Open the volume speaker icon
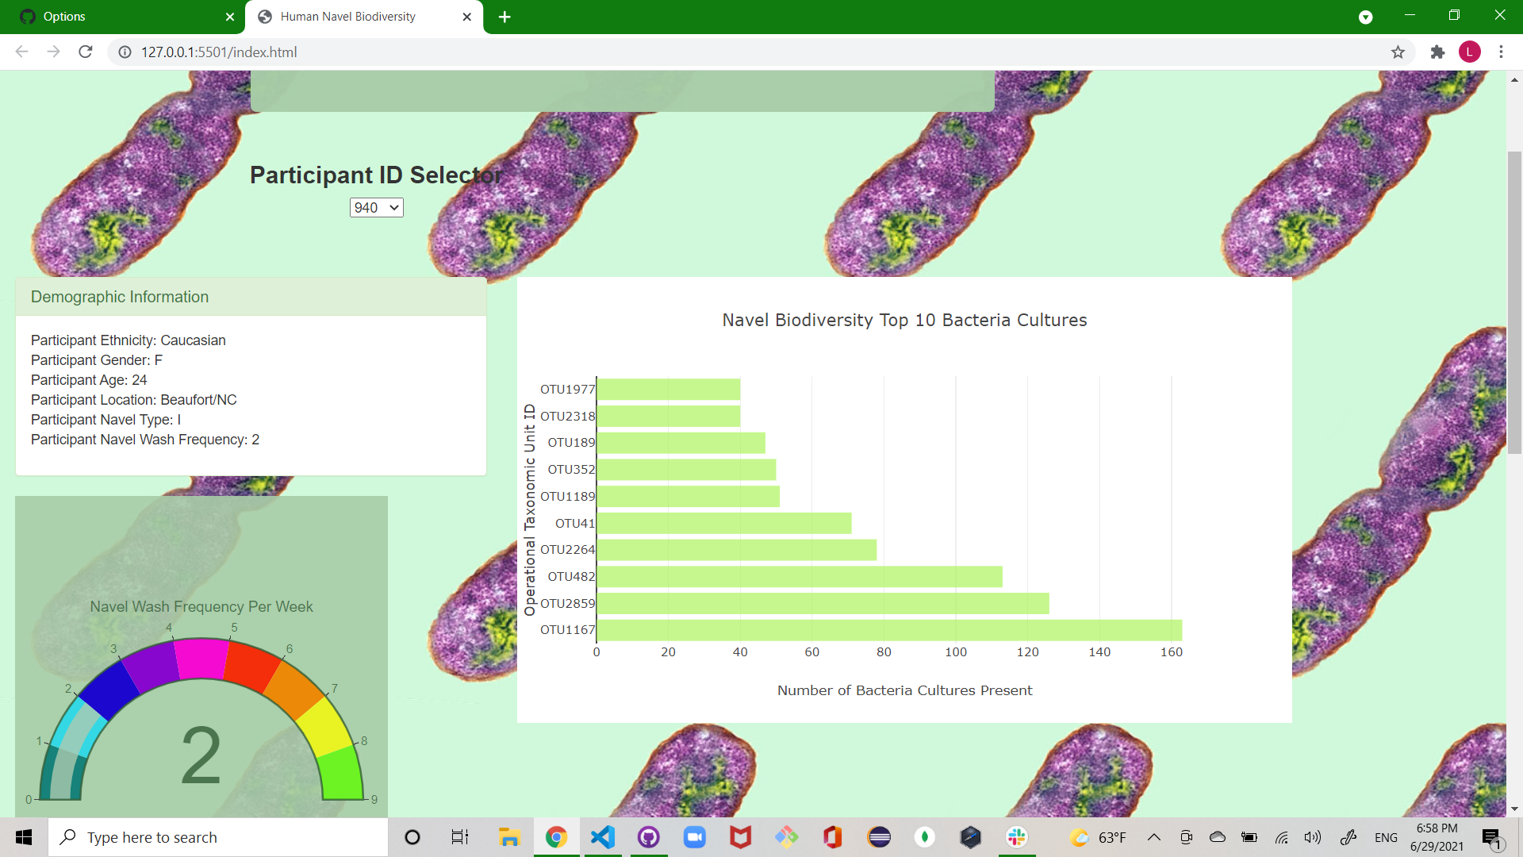Image resolution: width=1523 pixels, height=857 pixels. pos(1313,837)
